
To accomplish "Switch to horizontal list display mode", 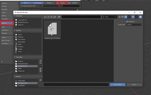I will click(123, 17).
